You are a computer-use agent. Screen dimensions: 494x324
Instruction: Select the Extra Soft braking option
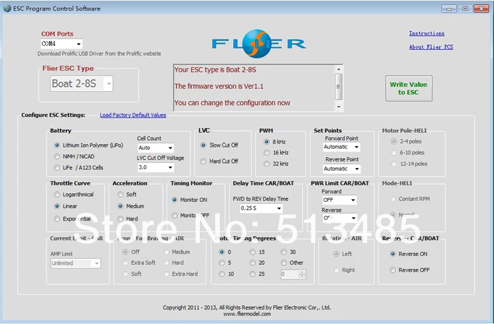point(139,262)
